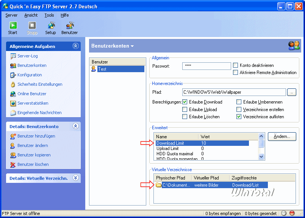Open the Benutzerkonten header dropdown
Image resolution: width=305 pixels, height=218 pixels.
click(x=132, y=46)
